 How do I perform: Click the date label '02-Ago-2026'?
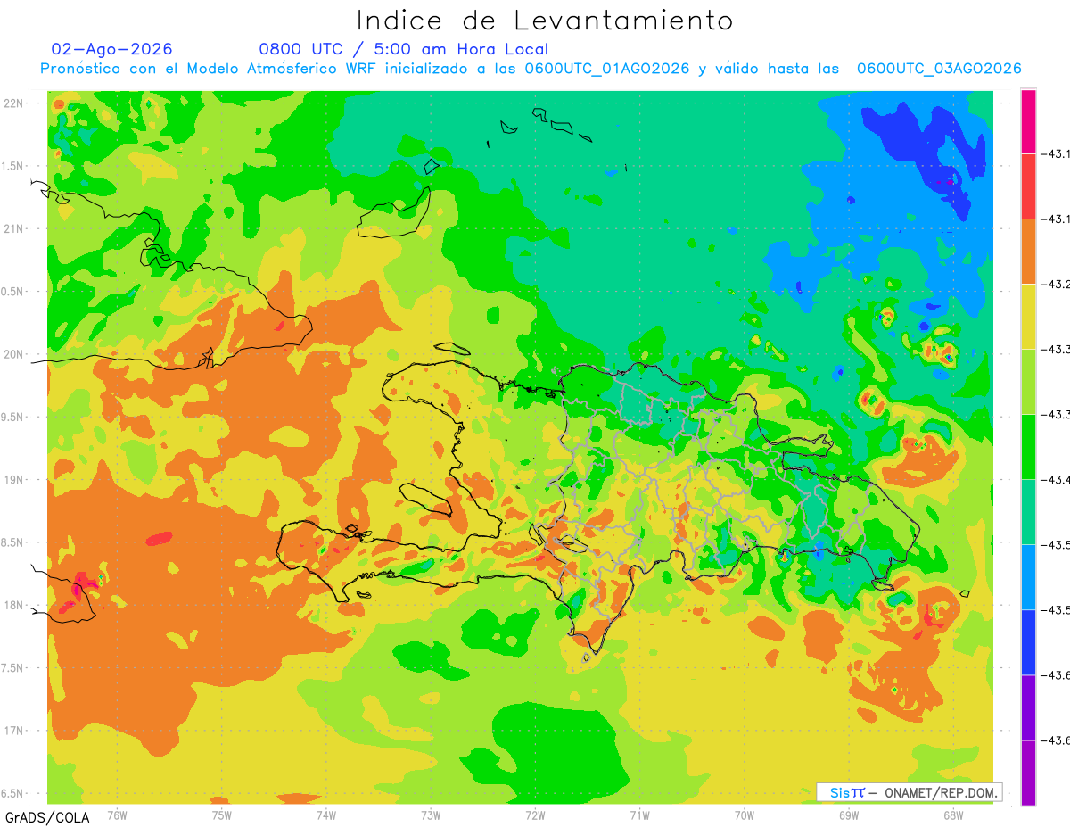coord(112,49)
